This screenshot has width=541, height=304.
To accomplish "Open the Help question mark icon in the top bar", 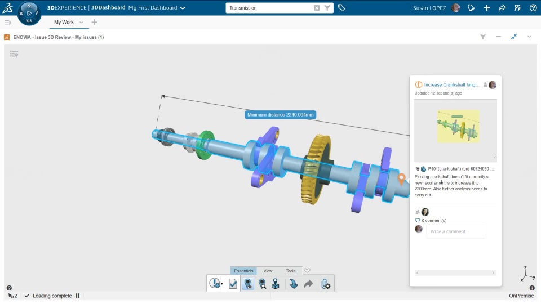I will (533, 8).
